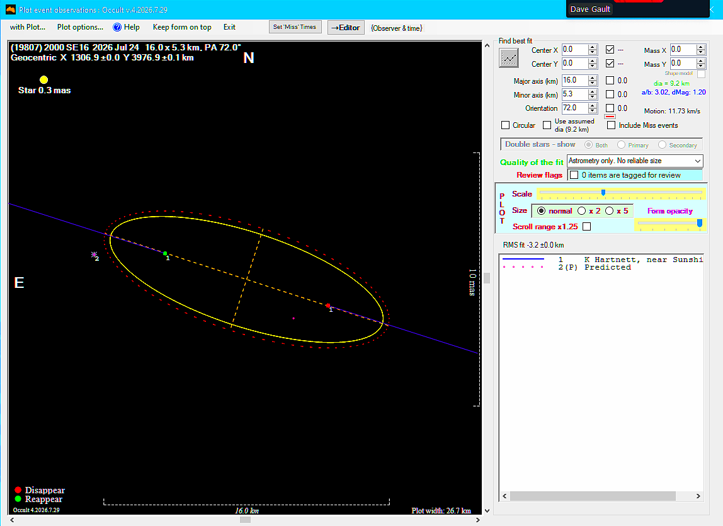Viewport: 723px width, 526px height.
Task: Check 'Include Miss events' checkbox
Action: coord(611,125)
